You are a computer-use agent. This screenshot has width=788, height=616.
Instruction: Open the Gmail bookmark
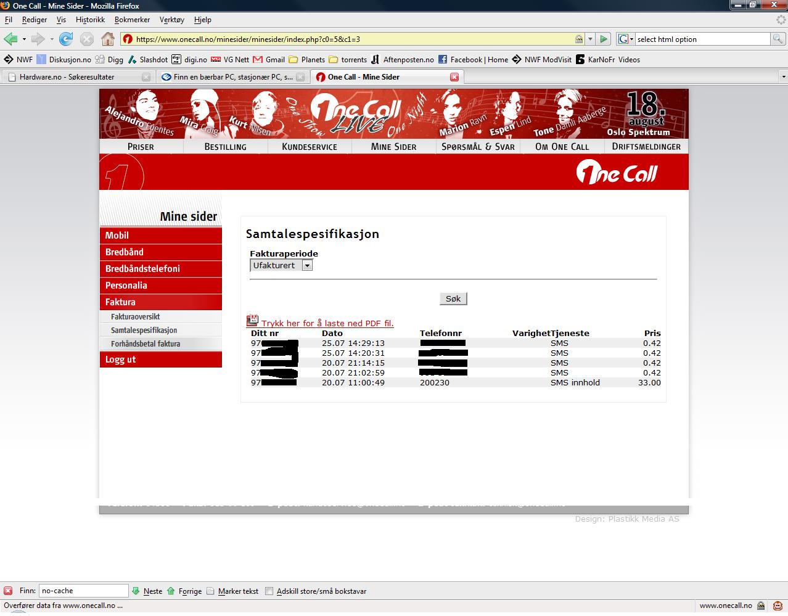[x=269, y=60]
